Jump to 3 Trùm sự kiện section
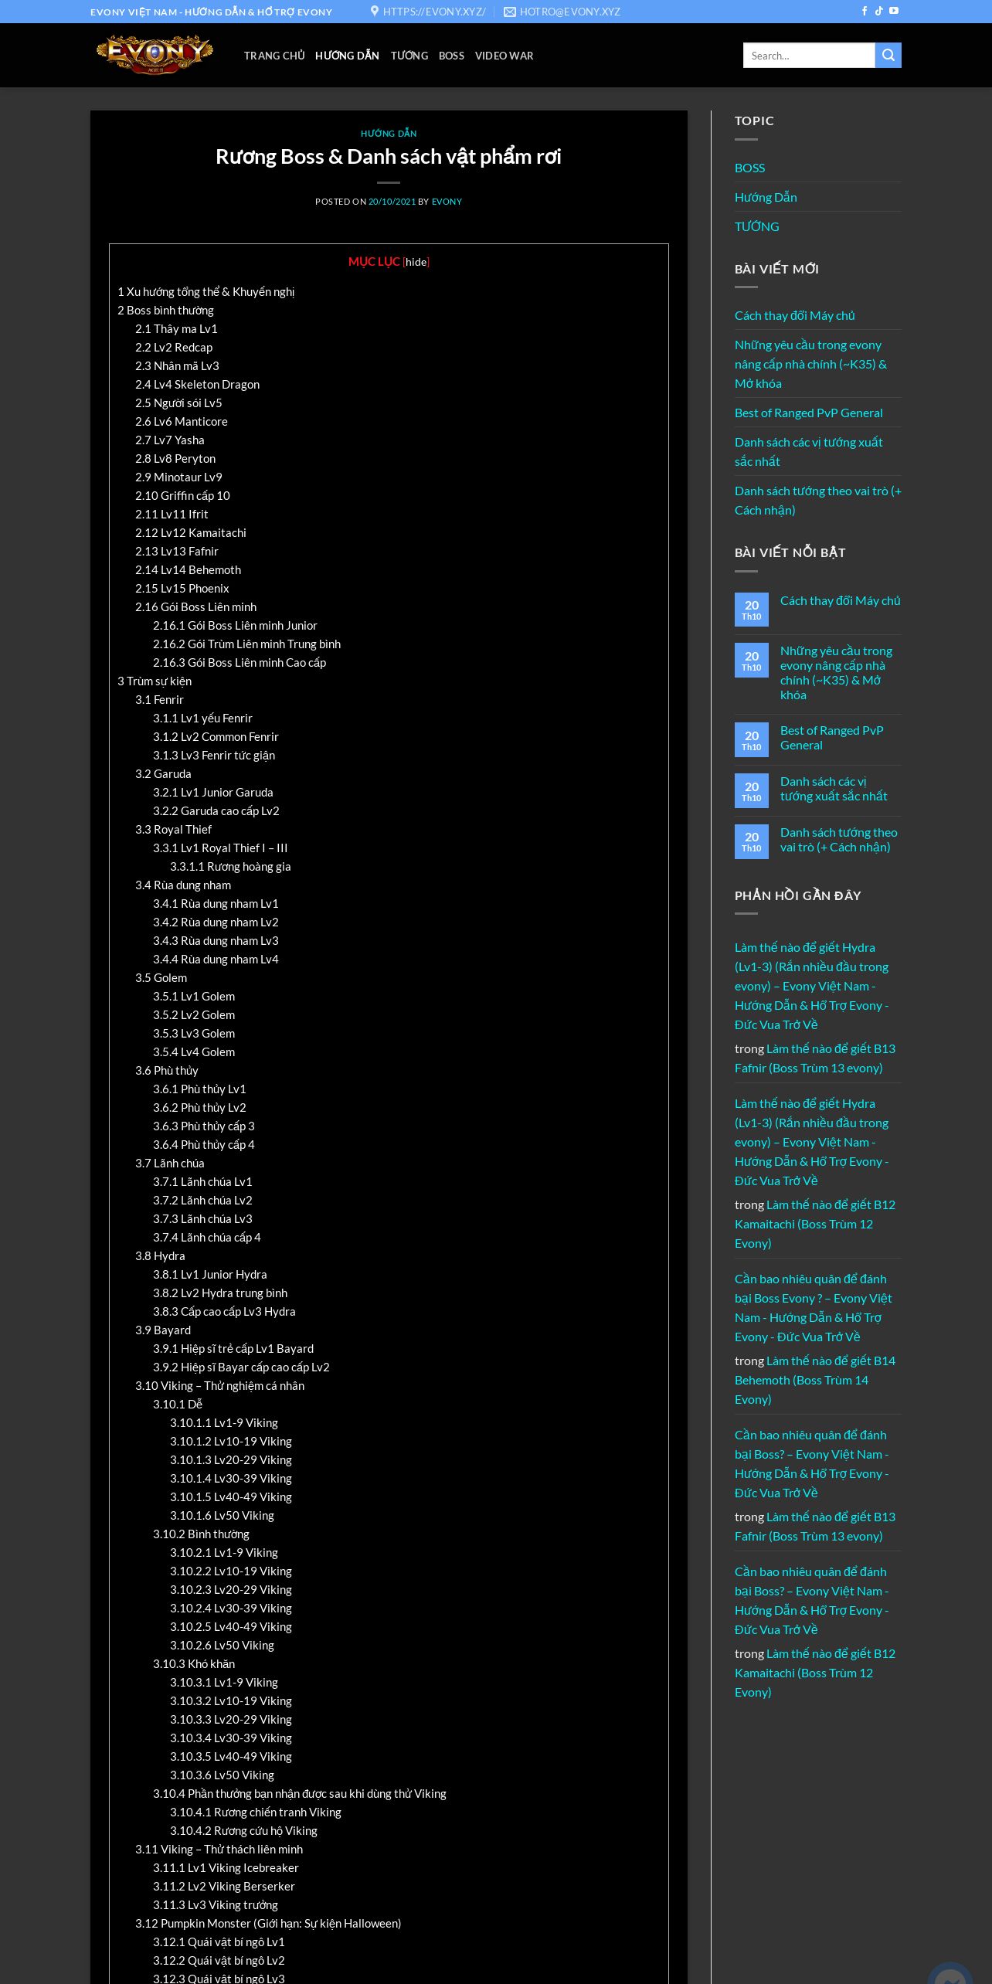 point(155,681)
